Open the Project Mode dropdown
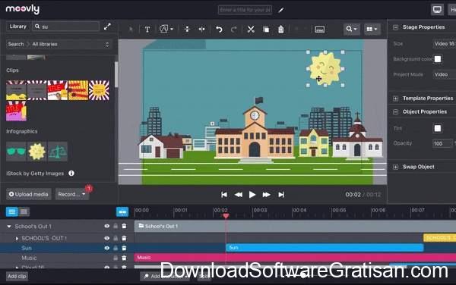Screen dimensions: 456x285 pyautogui.click(x=444, y=74)
